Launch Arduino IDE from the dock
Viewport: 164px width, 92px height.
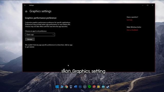(x=103, y=87)
